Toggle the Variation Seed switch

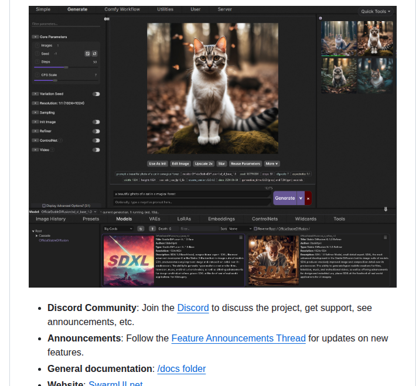[x=96, y=94]
